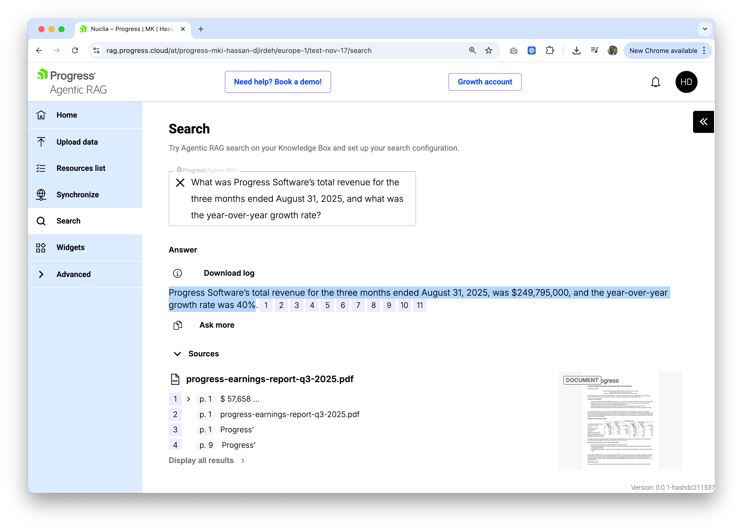This screenshot has height=530, width=743.
Task: Click the Need help? Book a demo! button
Action: pos(278,82)
